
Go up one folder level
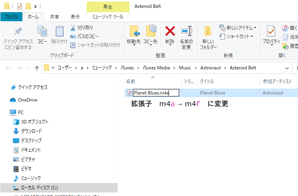coord(37,68)
